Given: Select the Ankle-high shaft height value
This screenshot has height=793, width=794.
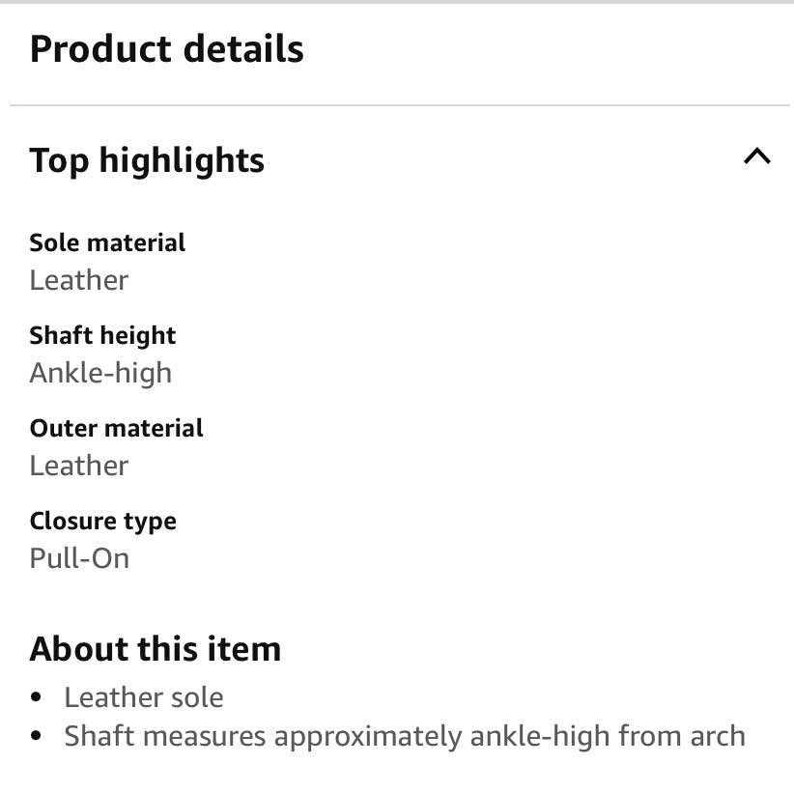Looking at the screenshot, I should (x=100, y=373).
